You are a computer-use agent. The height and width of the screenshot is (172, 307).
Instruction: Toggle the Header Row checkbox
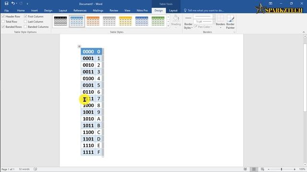(x=3, y=16)
